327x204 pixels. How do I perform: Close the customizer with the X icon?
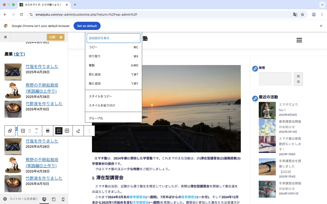[x=5, y=37]
